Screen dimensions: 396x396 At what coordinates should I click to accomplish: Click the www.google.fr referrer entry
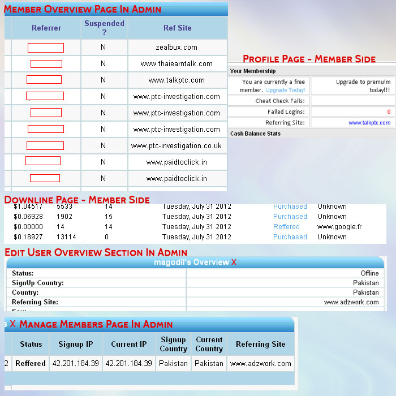[339, 227]
